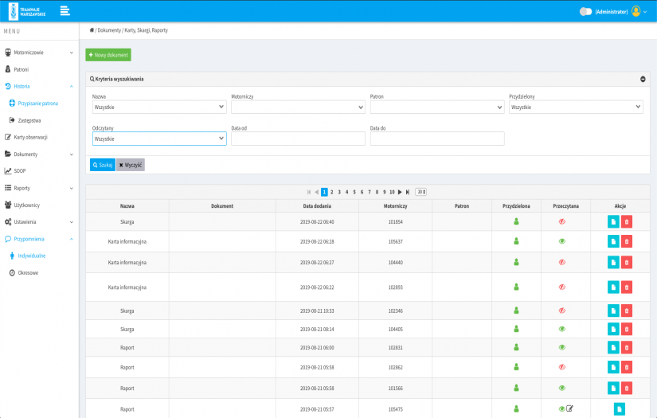Viewport: 657px width, 418px height.
Task: Click the Administrator user avatar icon
Action: click(x=635, y=12)
